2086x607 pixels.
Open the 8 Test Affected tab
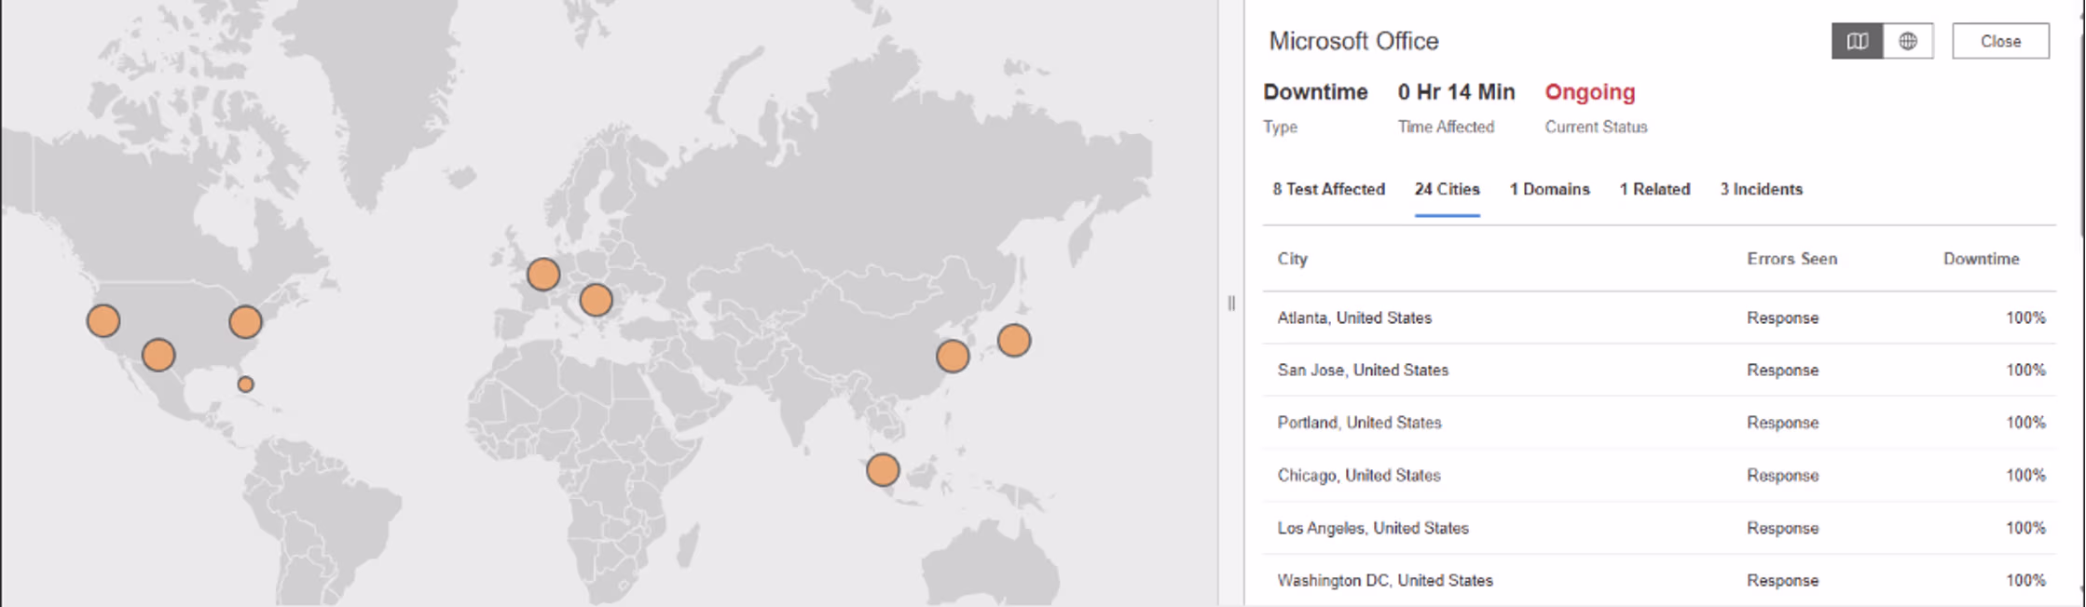pyautogui.click(x=1328, y=189)
